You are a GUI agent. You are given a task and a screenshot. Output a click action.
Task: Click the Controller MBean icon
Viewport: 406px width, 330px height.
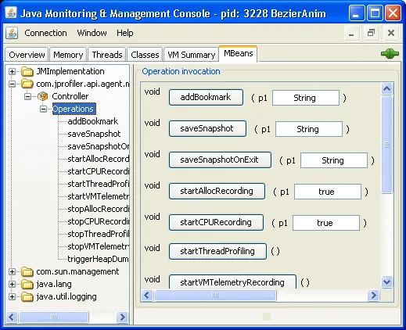tap(42, 96)
